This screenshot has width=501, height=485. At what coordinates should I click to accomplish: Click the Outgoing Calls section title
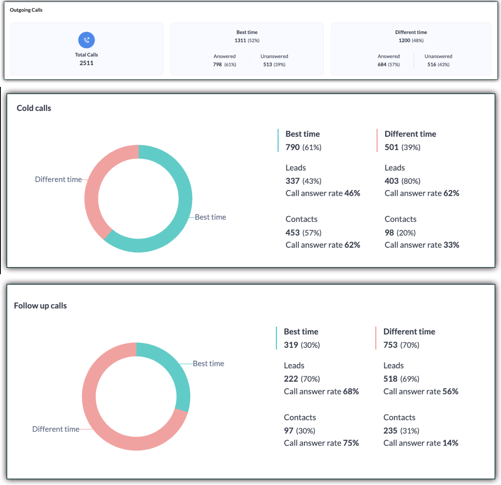click(x=26, y=10)
